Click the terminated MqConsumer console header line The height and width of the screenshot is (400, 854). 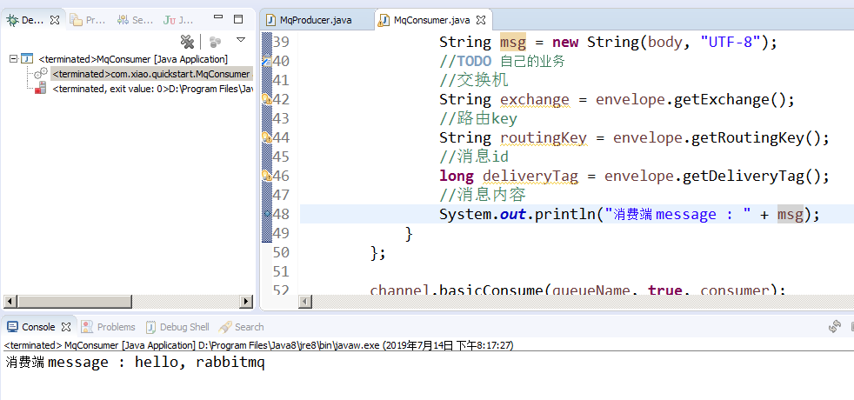258,345
